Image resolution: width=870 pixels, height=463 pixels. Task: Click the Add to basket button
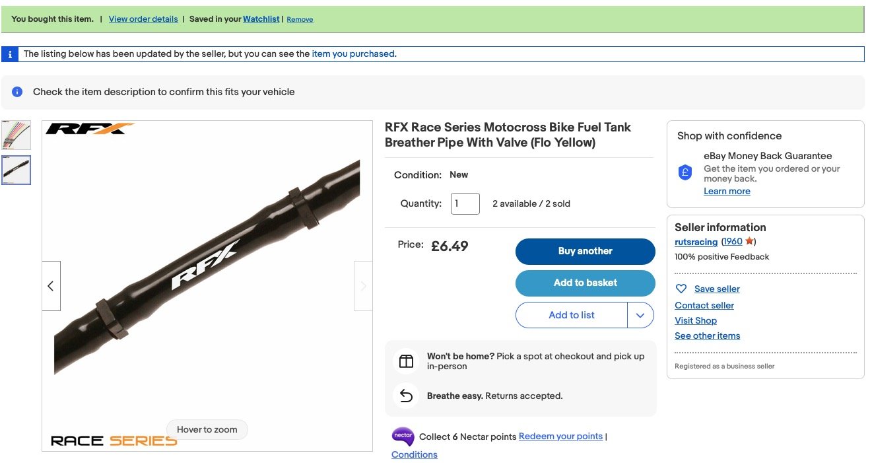[x=586, y=283]
